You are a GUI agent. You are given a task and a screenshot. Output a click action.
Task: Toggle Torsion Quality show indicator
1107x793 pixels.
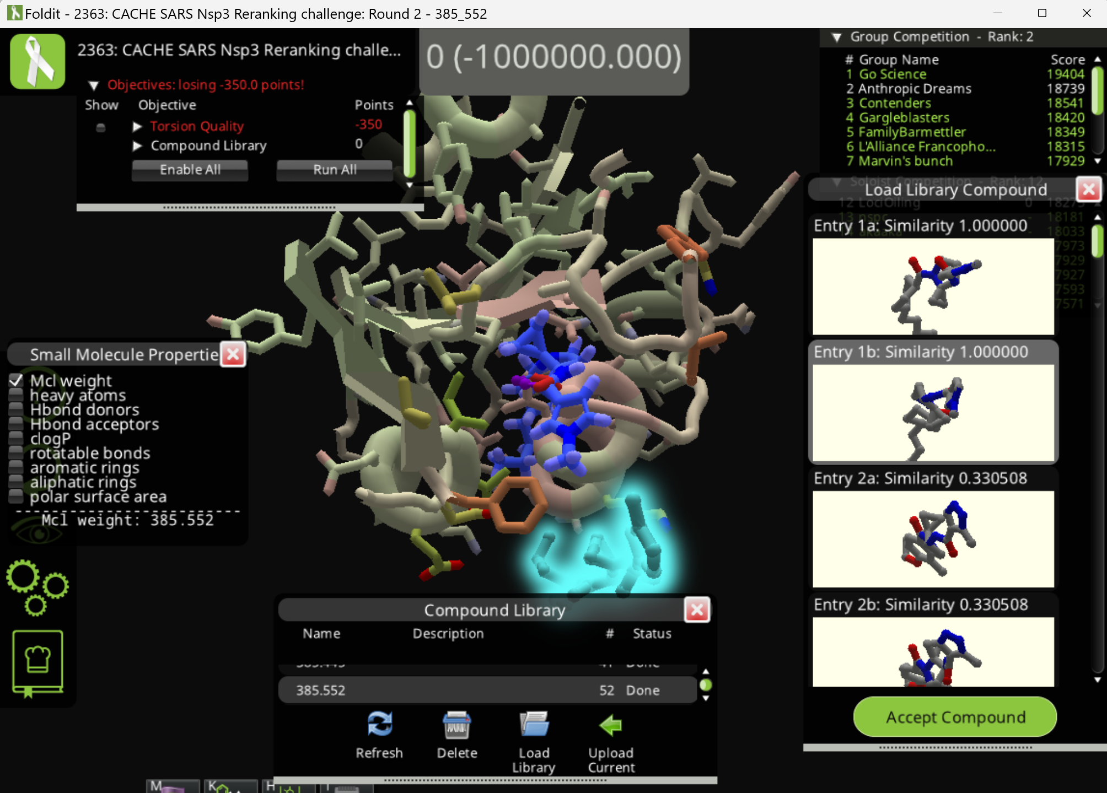(100, 128)
